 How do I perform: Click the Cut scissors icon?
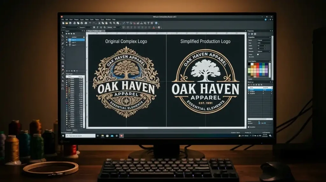click(99, 23)
